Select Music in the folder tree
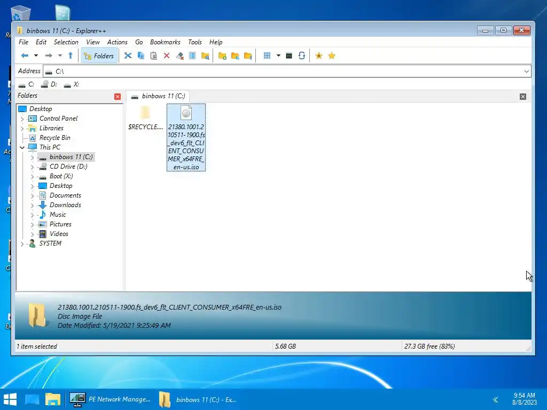This screenshot has width=547, height=410. (58, 215)
